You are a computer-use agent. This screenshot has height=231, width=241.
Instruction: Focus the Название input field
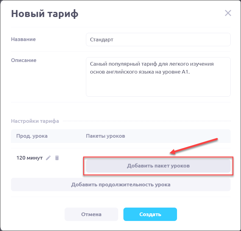tap(158, 40)
